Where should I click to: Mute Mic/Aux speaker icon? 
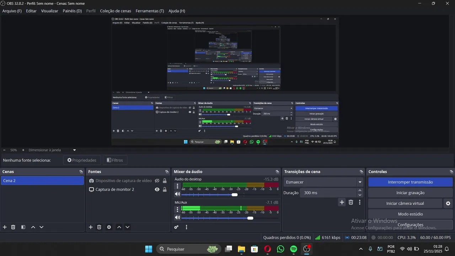pos(177,218)
